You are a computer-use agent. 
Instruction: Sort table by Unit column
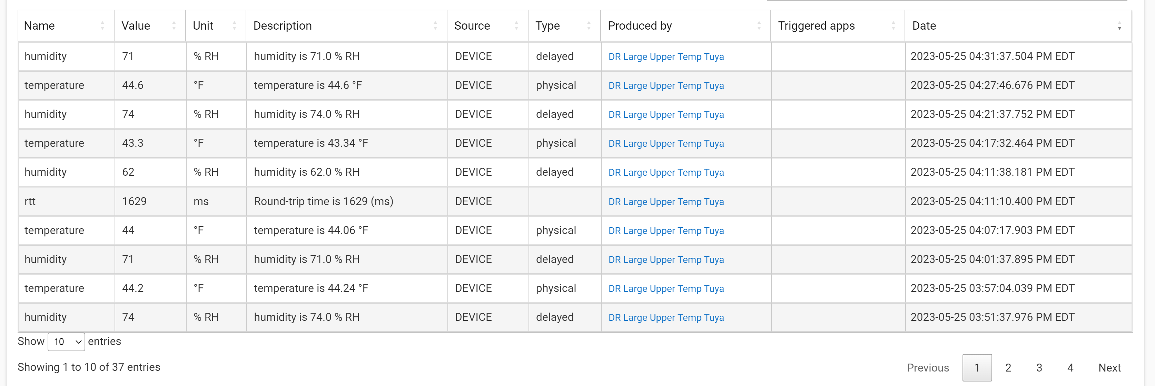216,26
